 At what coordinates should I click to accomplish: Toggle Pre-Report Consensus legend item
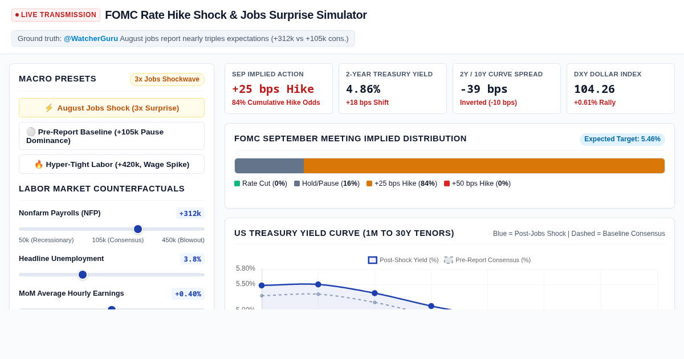tap(487, 260)
